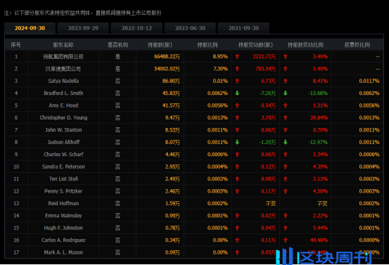This screenshot has width=389, height=265.
Task: Select the 2024-09-30 date tab
Action: coord(30,28)
